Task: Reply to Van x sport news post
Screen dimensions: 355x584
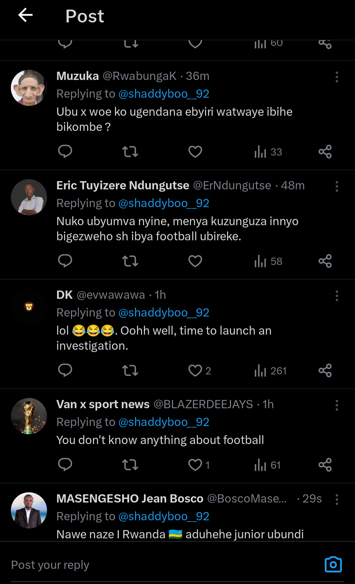Action: point(65,465)
